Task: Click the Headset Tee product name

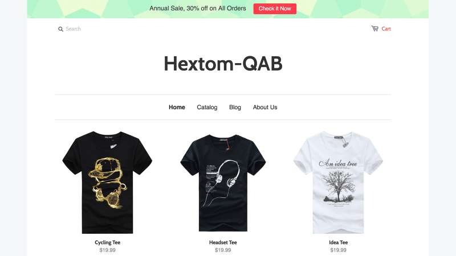Action: [223, 242]
